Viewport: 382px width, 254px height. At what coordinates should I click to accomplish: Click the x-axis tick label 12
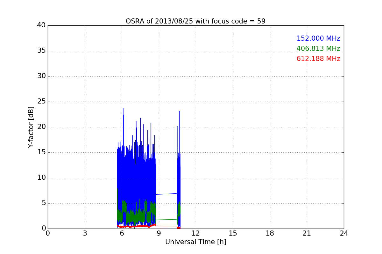pyautogui.click(x=196, y=233)
